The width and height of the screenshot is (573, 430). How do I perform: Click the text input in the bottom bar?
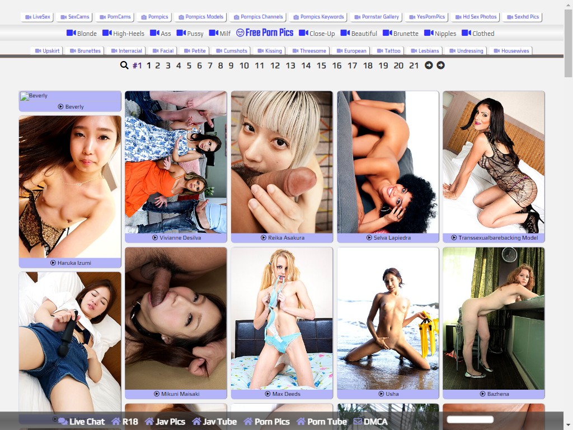point(470,419)
